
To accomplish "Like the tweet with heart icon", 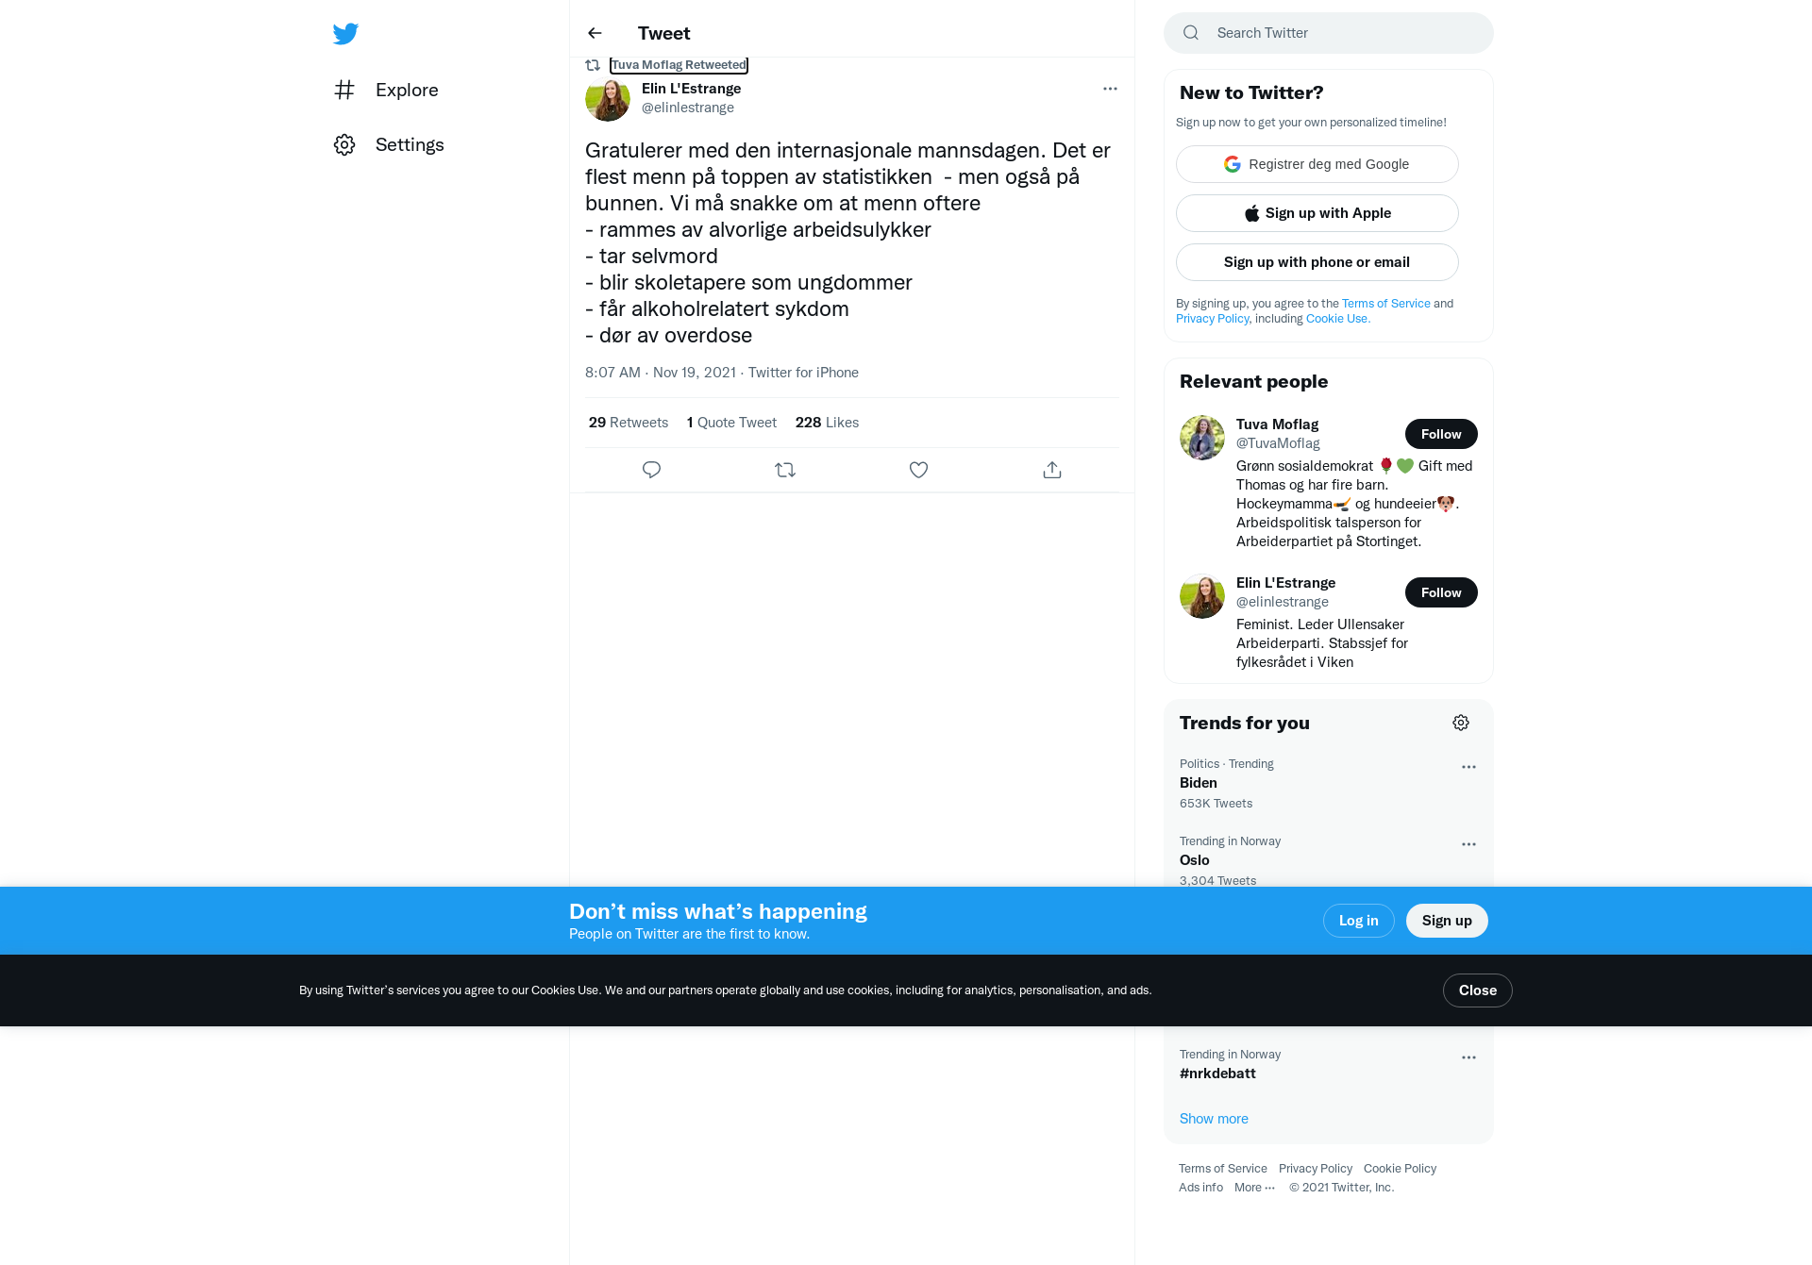I will coord(918,470).
